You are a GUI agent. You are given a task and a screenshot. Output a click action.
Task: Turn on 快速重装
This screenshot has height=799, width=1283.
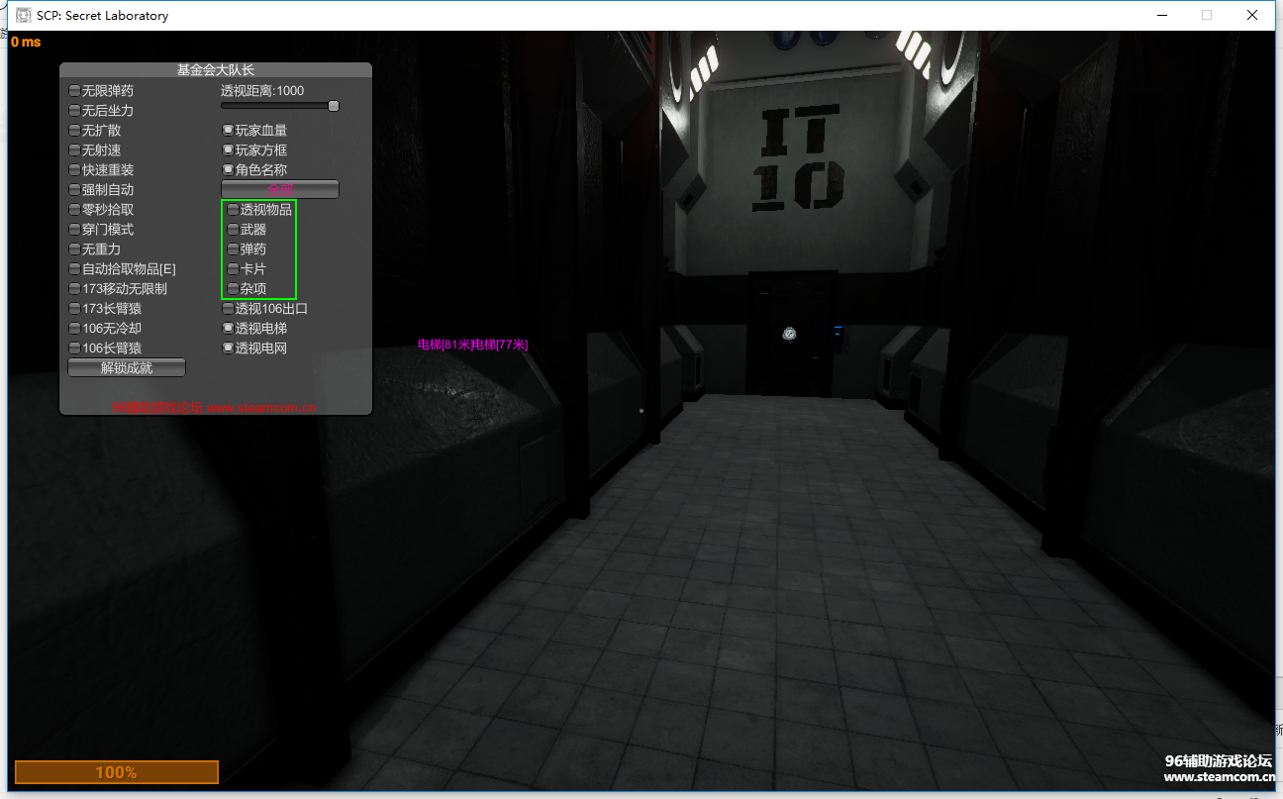click(x=74, y=170)
